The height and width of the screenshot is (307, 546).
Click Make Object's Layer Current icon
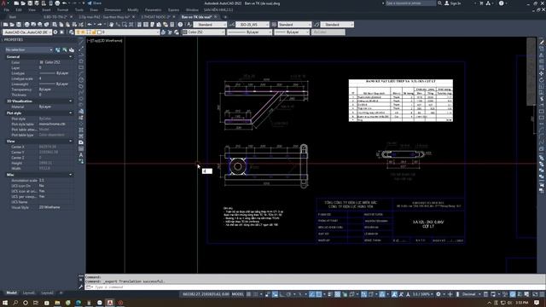[163, 32]
